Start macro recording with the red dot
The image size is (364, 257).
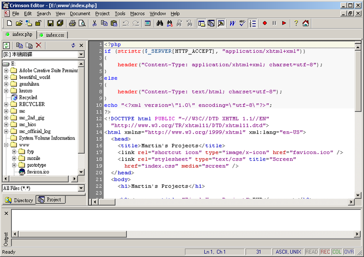pos(265,23)
